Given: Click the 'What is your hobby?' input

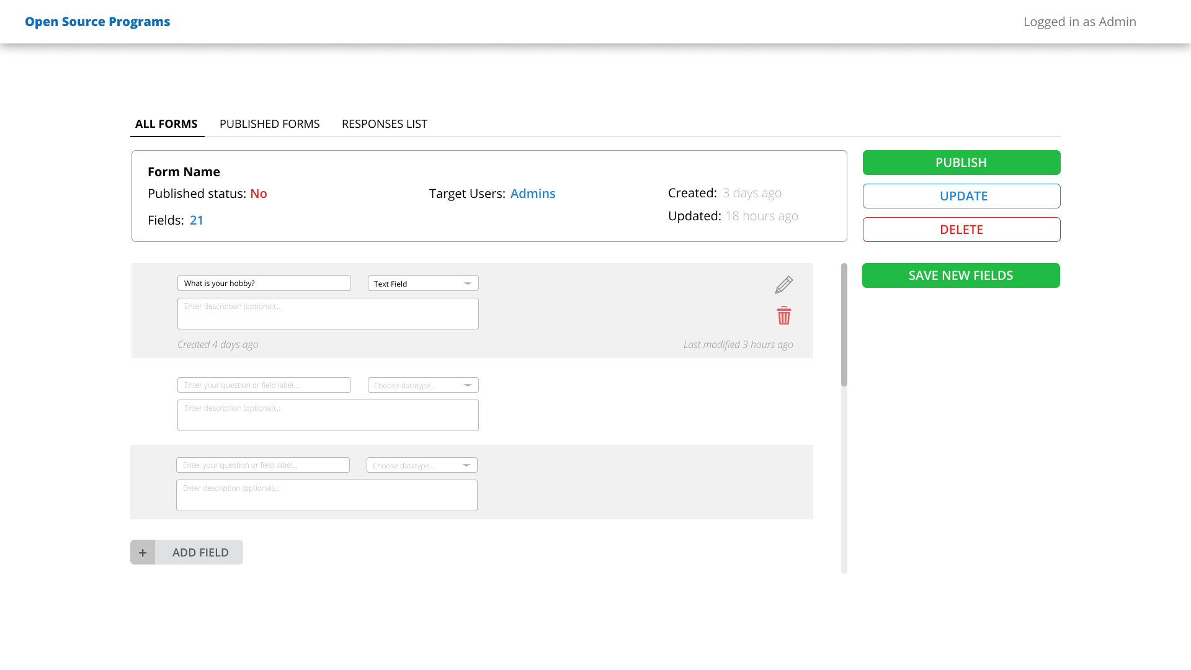Looking at the screenshot, I should (x=264, y=284).
